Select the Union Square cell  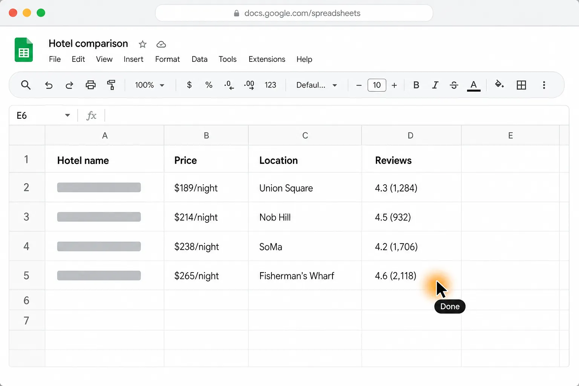[x=305, y=187]
